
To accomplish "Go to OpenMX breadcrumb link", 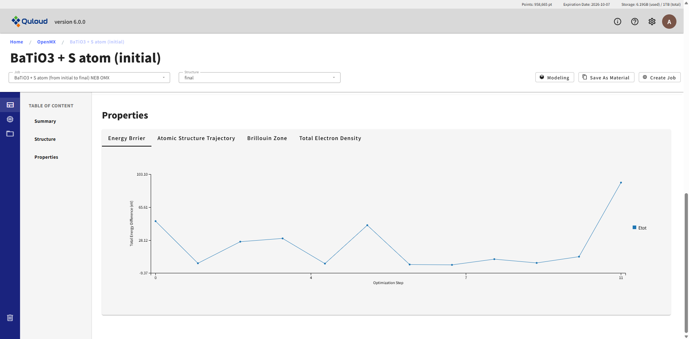I will click(x=46, y=42).
